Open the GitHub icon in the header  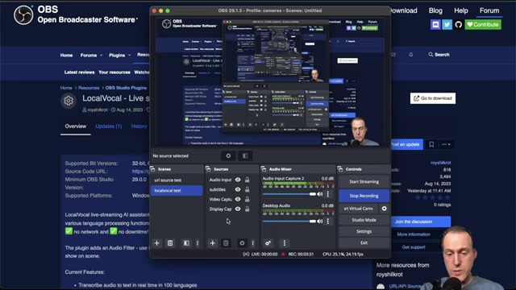[x=459, y=25]
